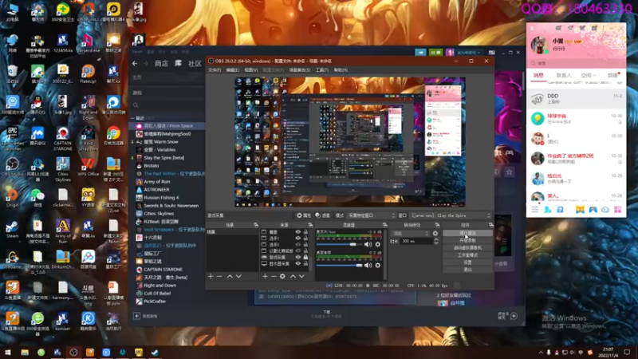Viewport: 638px width, 359px height.
Task: Move selected source down in list
Action: (x=301, y=276)
